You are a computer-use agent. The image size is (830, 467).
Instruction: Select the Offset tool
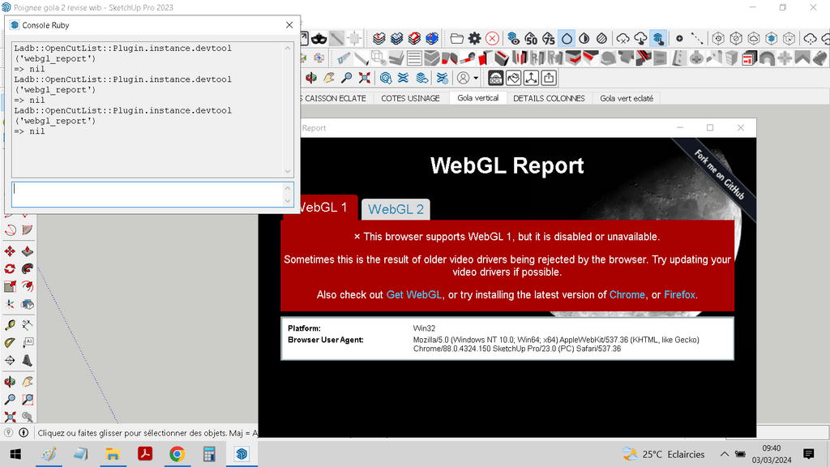coord(28,286)
